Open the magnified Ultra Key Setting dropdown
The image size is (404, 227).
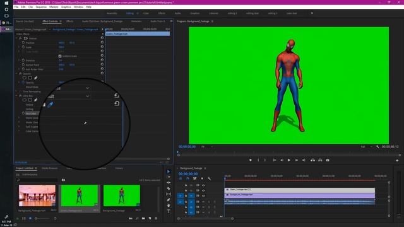pos(87,96)
